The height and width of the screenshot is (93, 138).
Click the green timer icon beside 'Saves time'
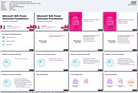tap(4, 41)
